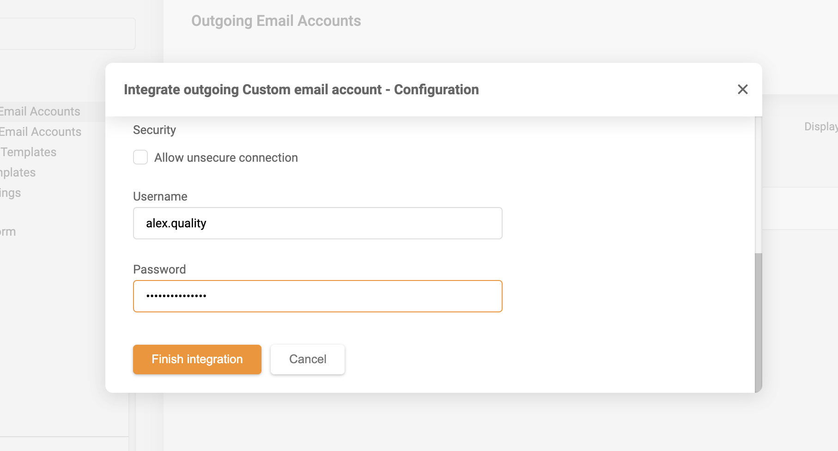This screenshot has height=451, width=838.
Task: Open the Email Accounts sidebar entry
Action: click(39, 111)
